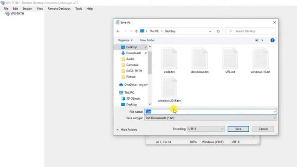This screenshot has width=297, height=167.
Task: Click the 100% zoom status text
Action: [193, 142]
